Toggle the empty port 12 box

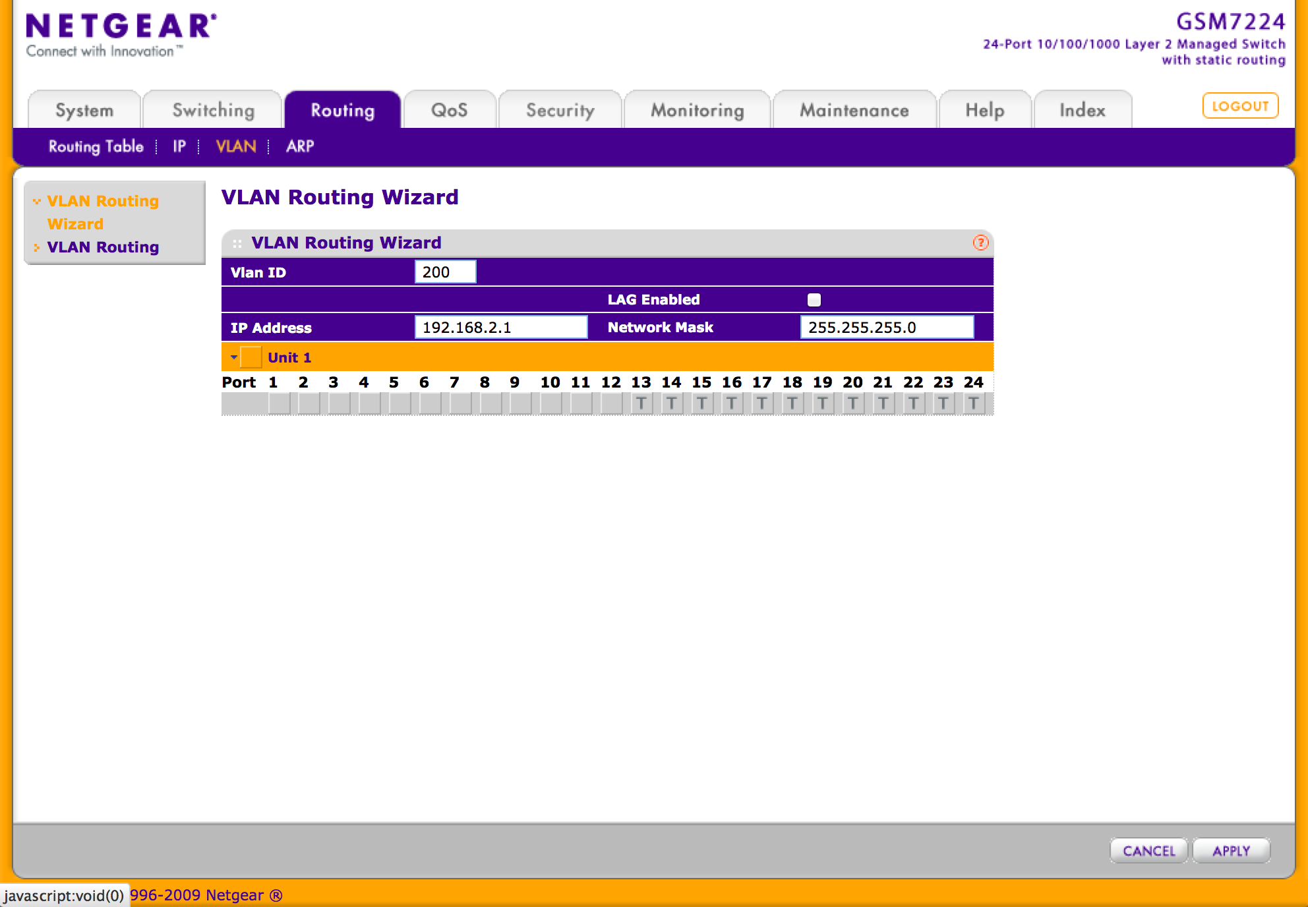click(610, 403)
